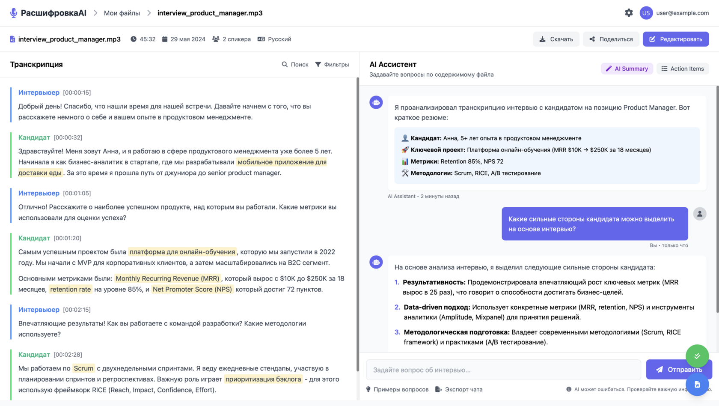Click the speakers icon beside 2 спикера

coord(216,39)
